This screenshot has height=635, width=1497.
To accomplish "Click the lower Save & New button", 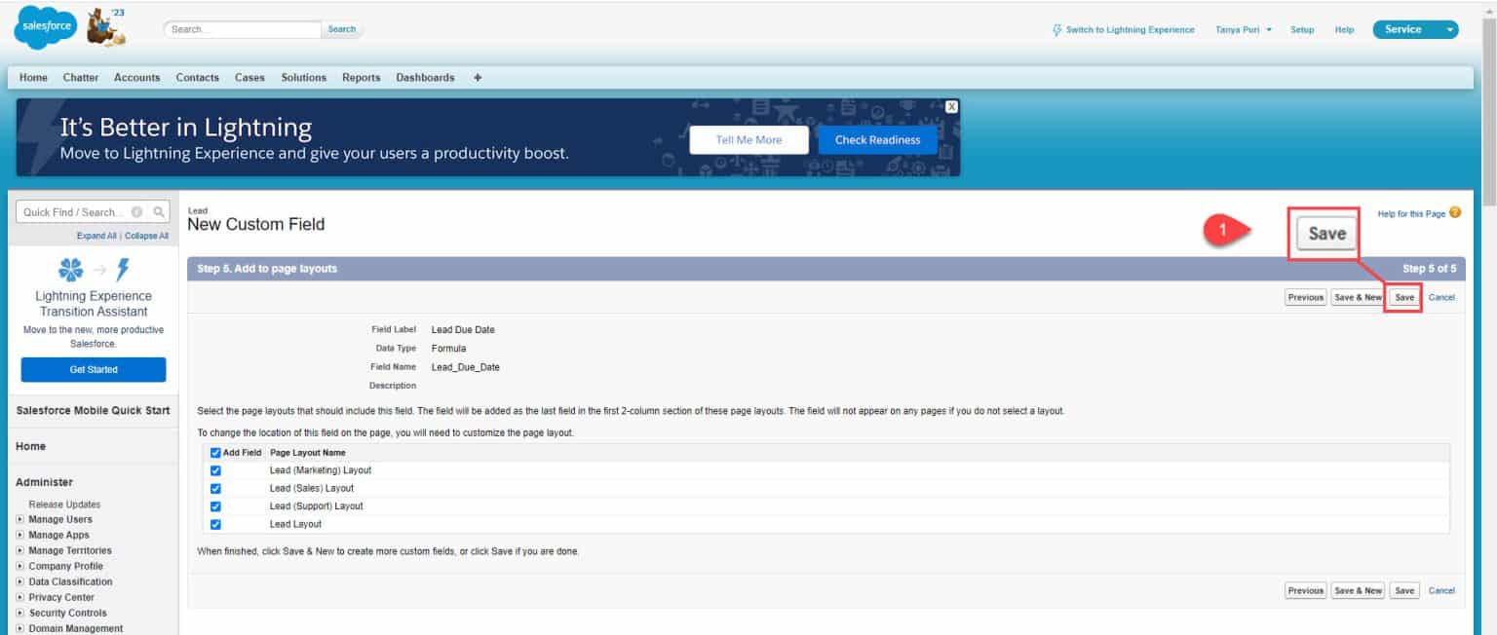I will pos(1358,591).
